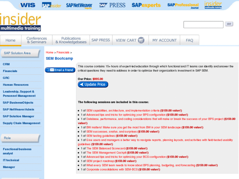
Task: Click the Email a Friend button
Action: coord(60,70)
